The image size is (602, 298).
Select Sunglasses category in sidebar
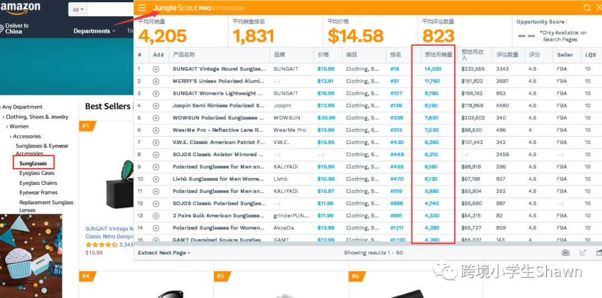click(x=33, y=164)
